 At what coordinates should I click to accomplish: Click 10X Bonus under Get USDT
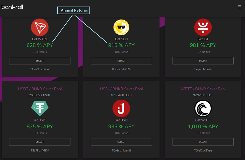[40, 133]
